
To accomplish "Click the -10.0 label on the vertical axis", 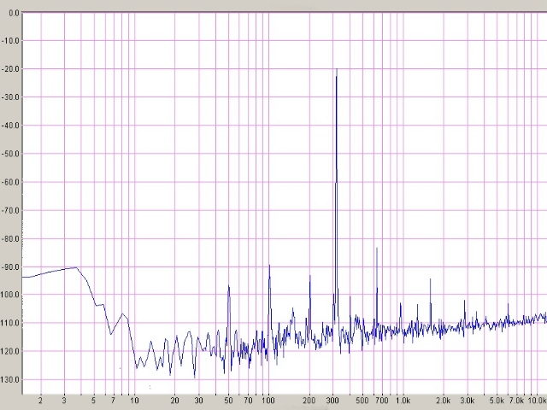I will click(11, 40).
